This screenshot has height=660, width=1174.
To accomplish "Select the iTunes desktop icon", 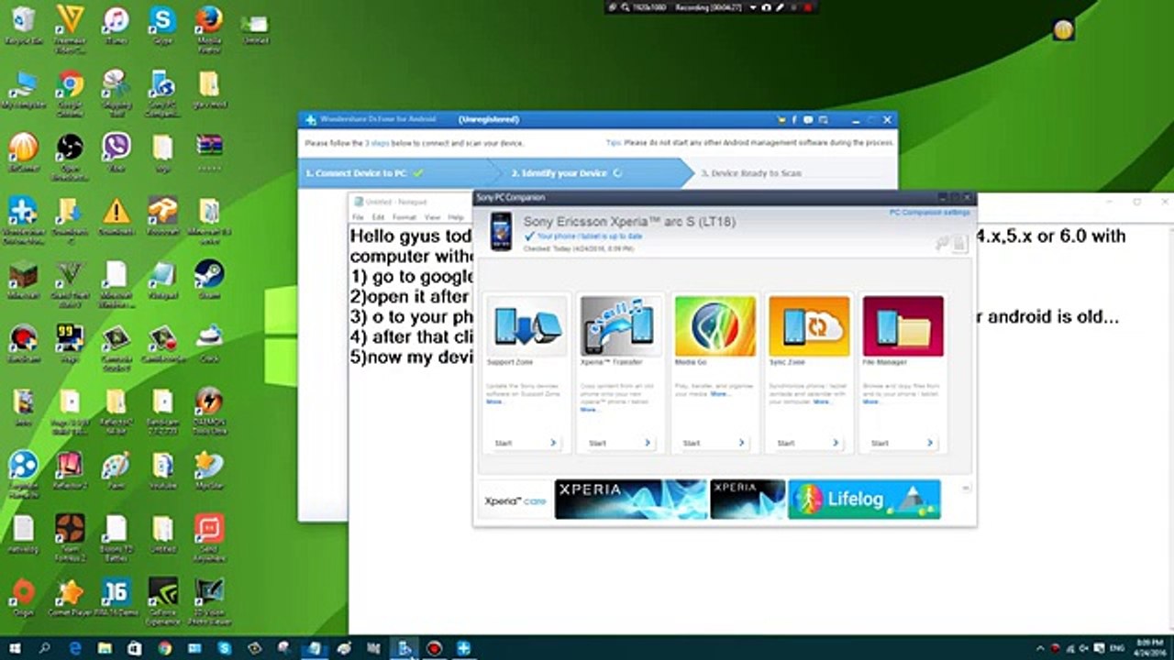I will click(116, 26).
